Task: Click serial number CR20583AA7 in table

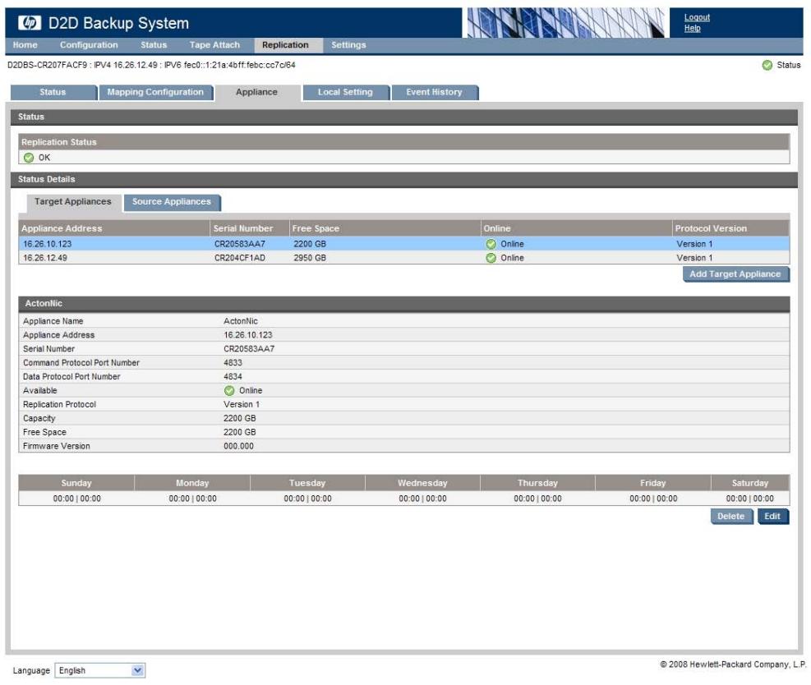Action: pos(240,244)
